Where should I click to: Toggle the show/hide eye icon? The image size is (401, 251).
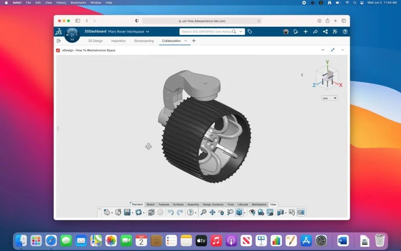(x=252, y=212)
